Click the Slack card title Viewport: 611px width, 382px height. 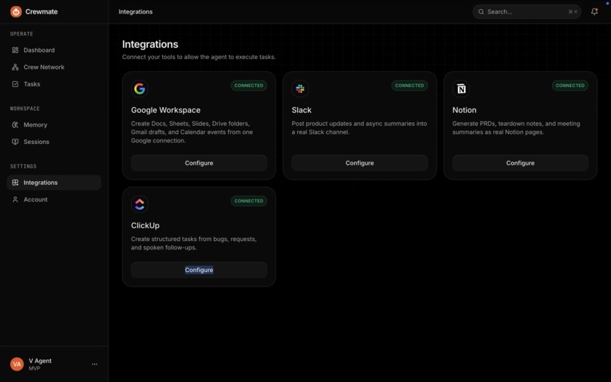tap(302, 110)
